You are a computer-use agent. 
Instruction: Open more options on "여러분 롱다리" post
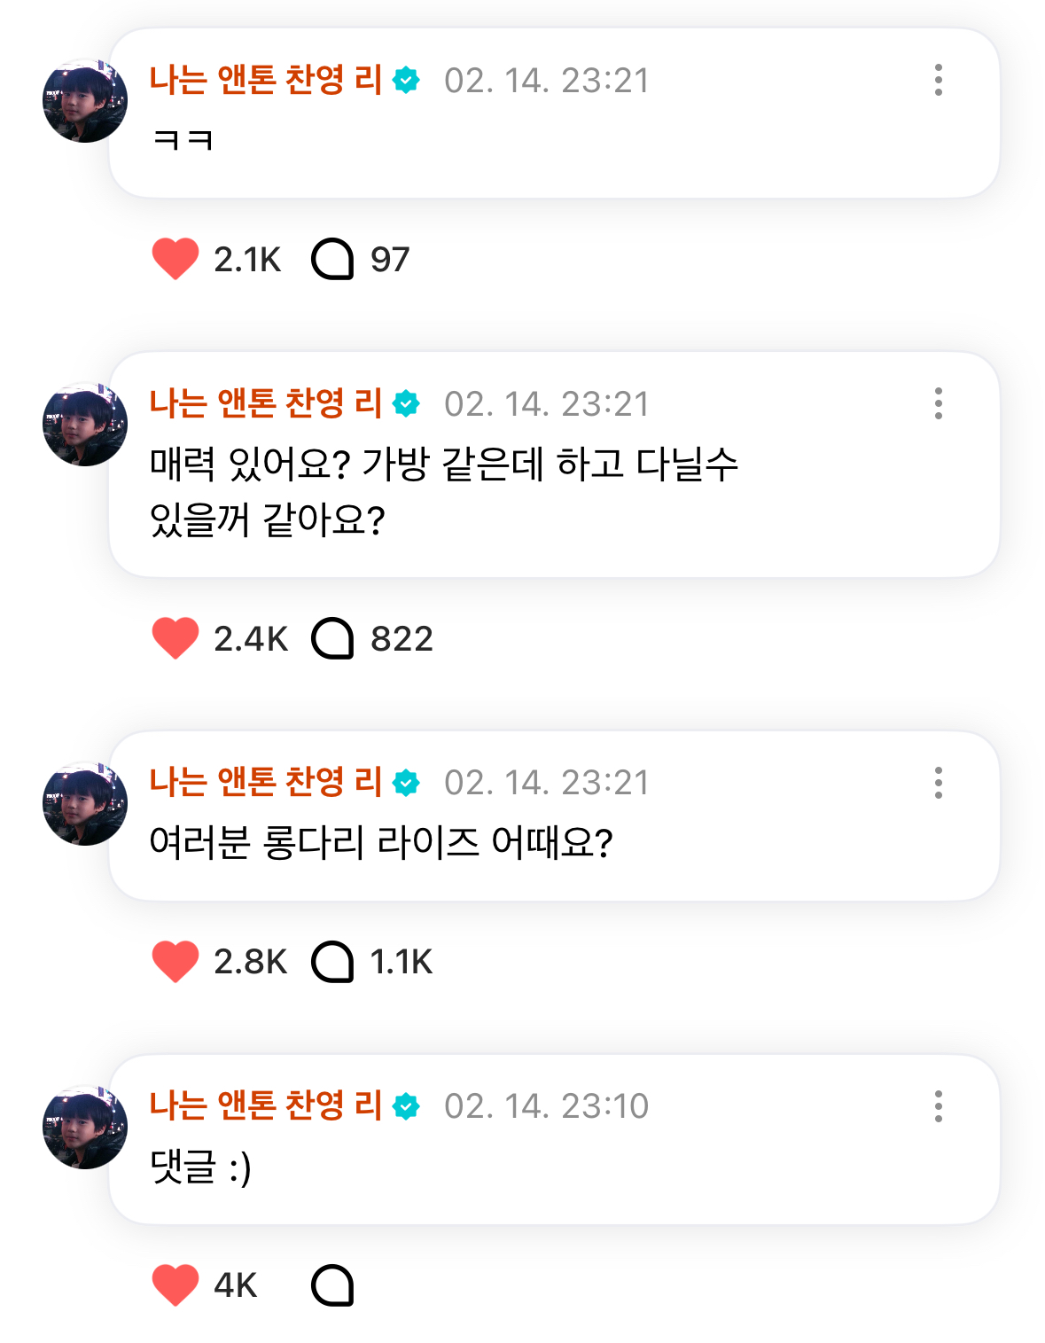(938, 783)
